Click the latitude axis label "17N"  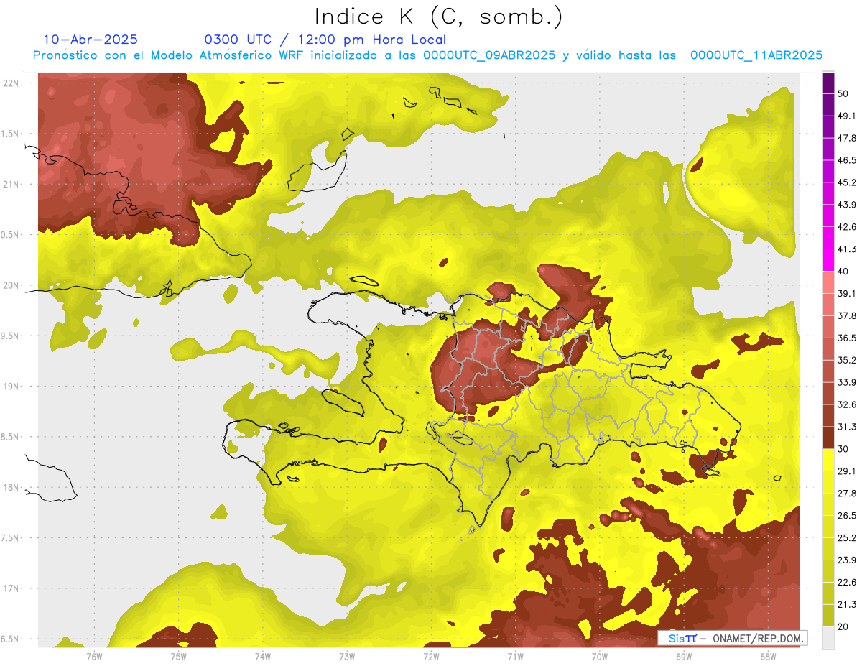(12, 589)
